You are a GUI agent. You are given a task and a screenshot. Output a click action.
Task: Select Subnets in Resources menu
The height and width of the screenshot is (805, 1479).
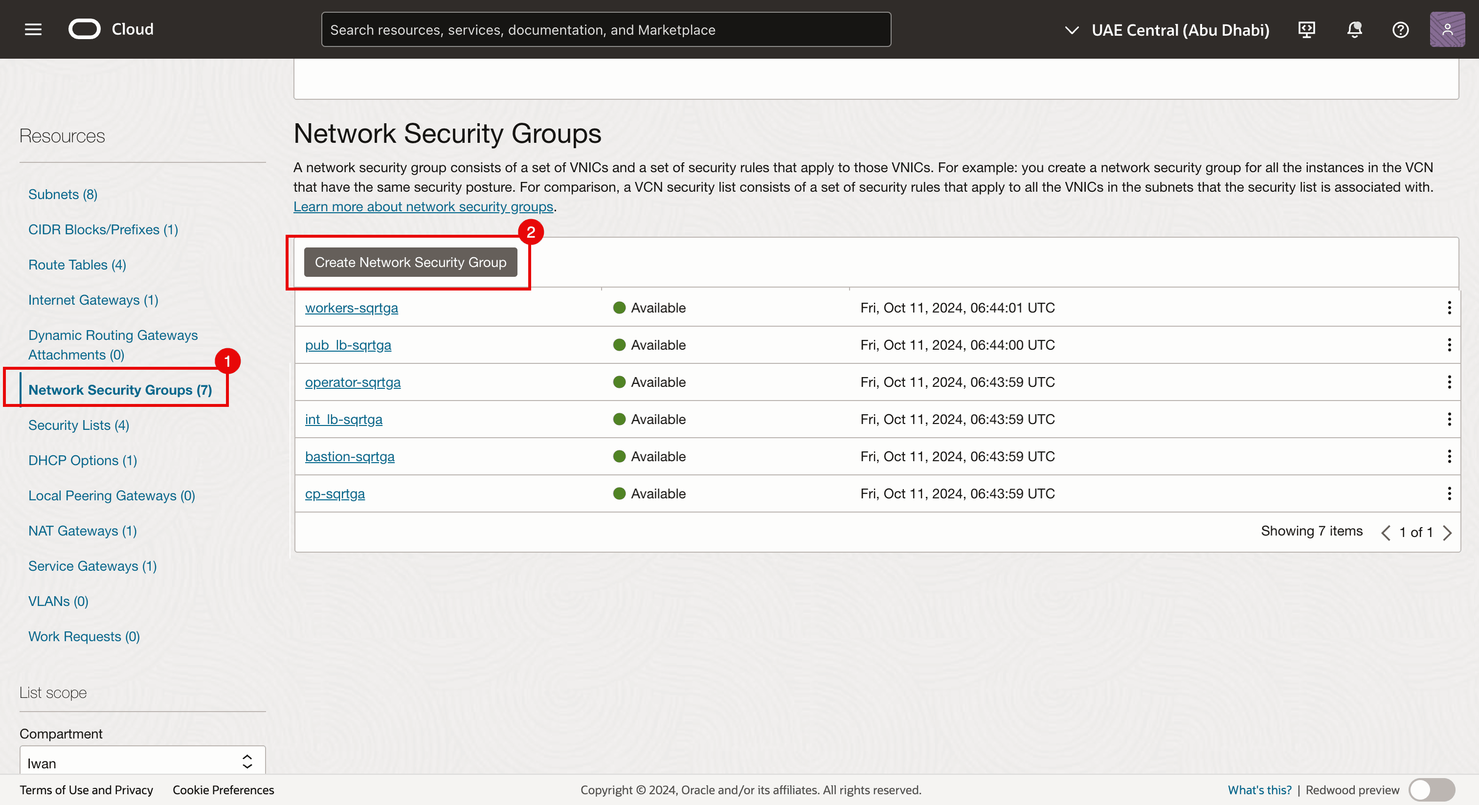coord(63,195)
